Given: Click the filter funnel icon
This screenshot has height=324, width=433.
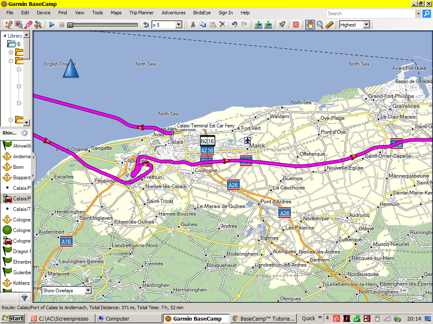Looking at the screenshot, I should coord(25,297).
